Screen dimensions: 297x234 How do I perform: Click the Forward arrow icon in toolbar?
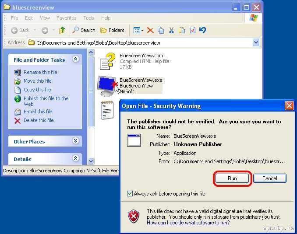45,30
